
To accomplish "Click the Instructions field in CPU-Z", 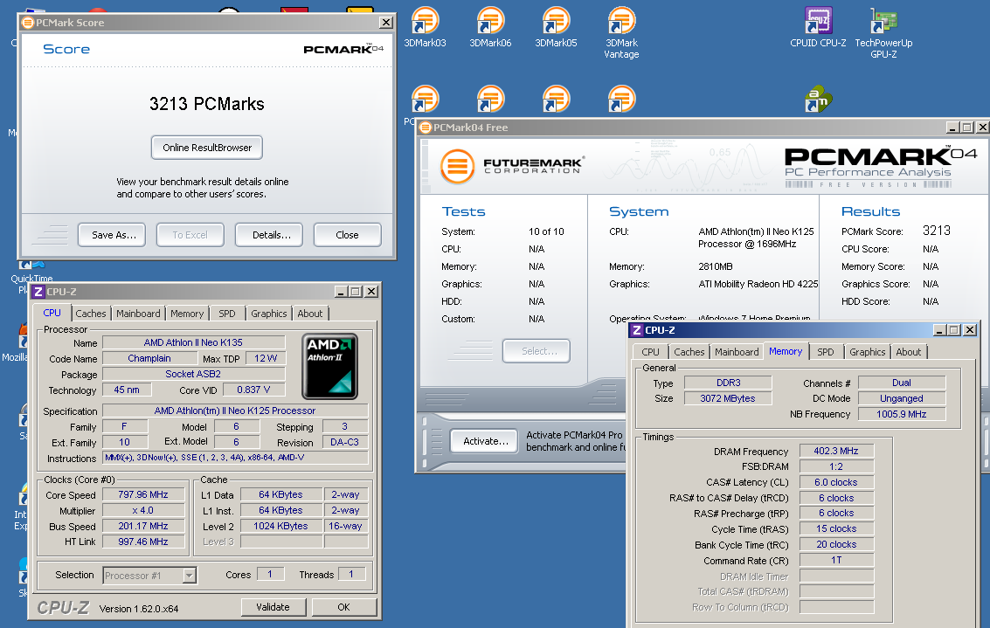I will click(x=235, y=459).
